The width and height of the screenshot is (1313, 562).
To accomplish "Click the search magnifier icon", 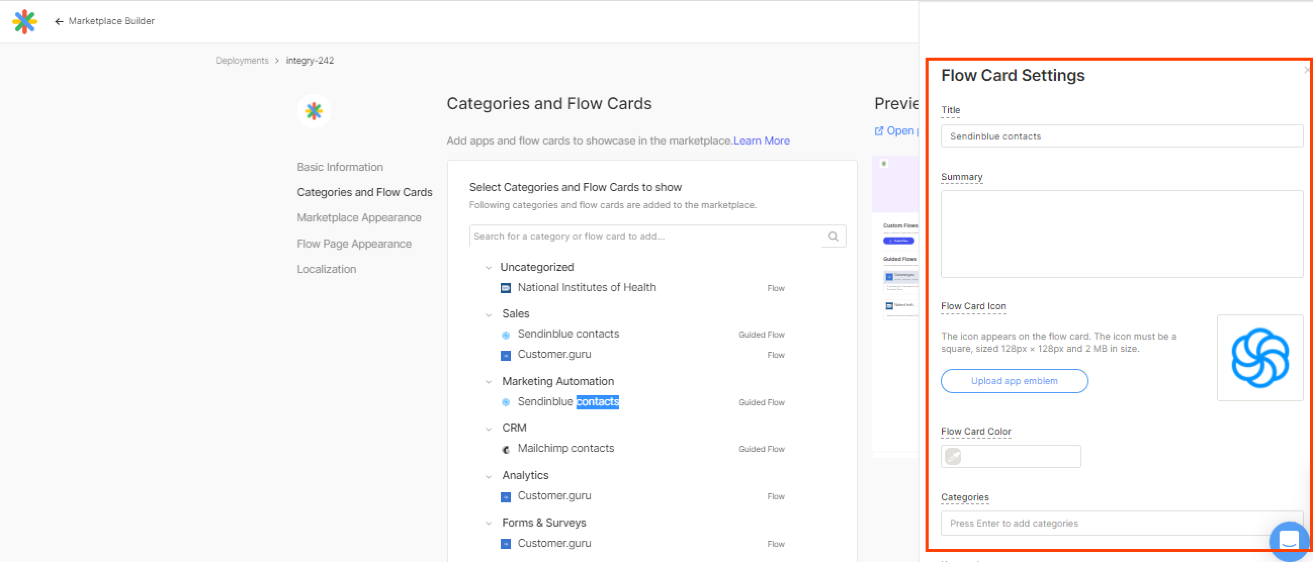I will [x=833, y=237].
